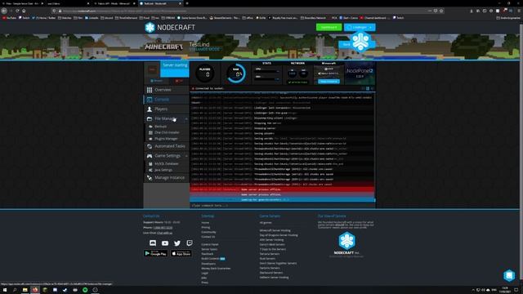
Task: Open Minecraft Server Hosting footer link
Action: click(275, 230)
